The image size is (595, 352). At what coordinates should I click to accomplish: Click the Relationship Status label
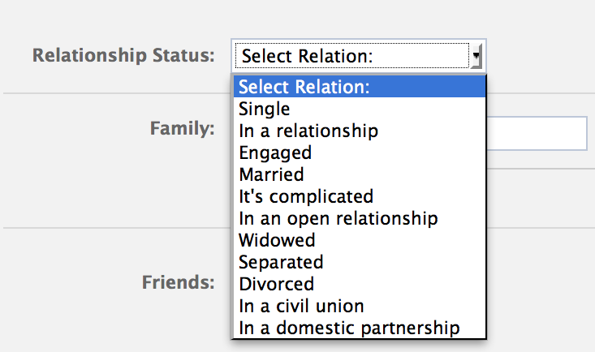(123, 56)
